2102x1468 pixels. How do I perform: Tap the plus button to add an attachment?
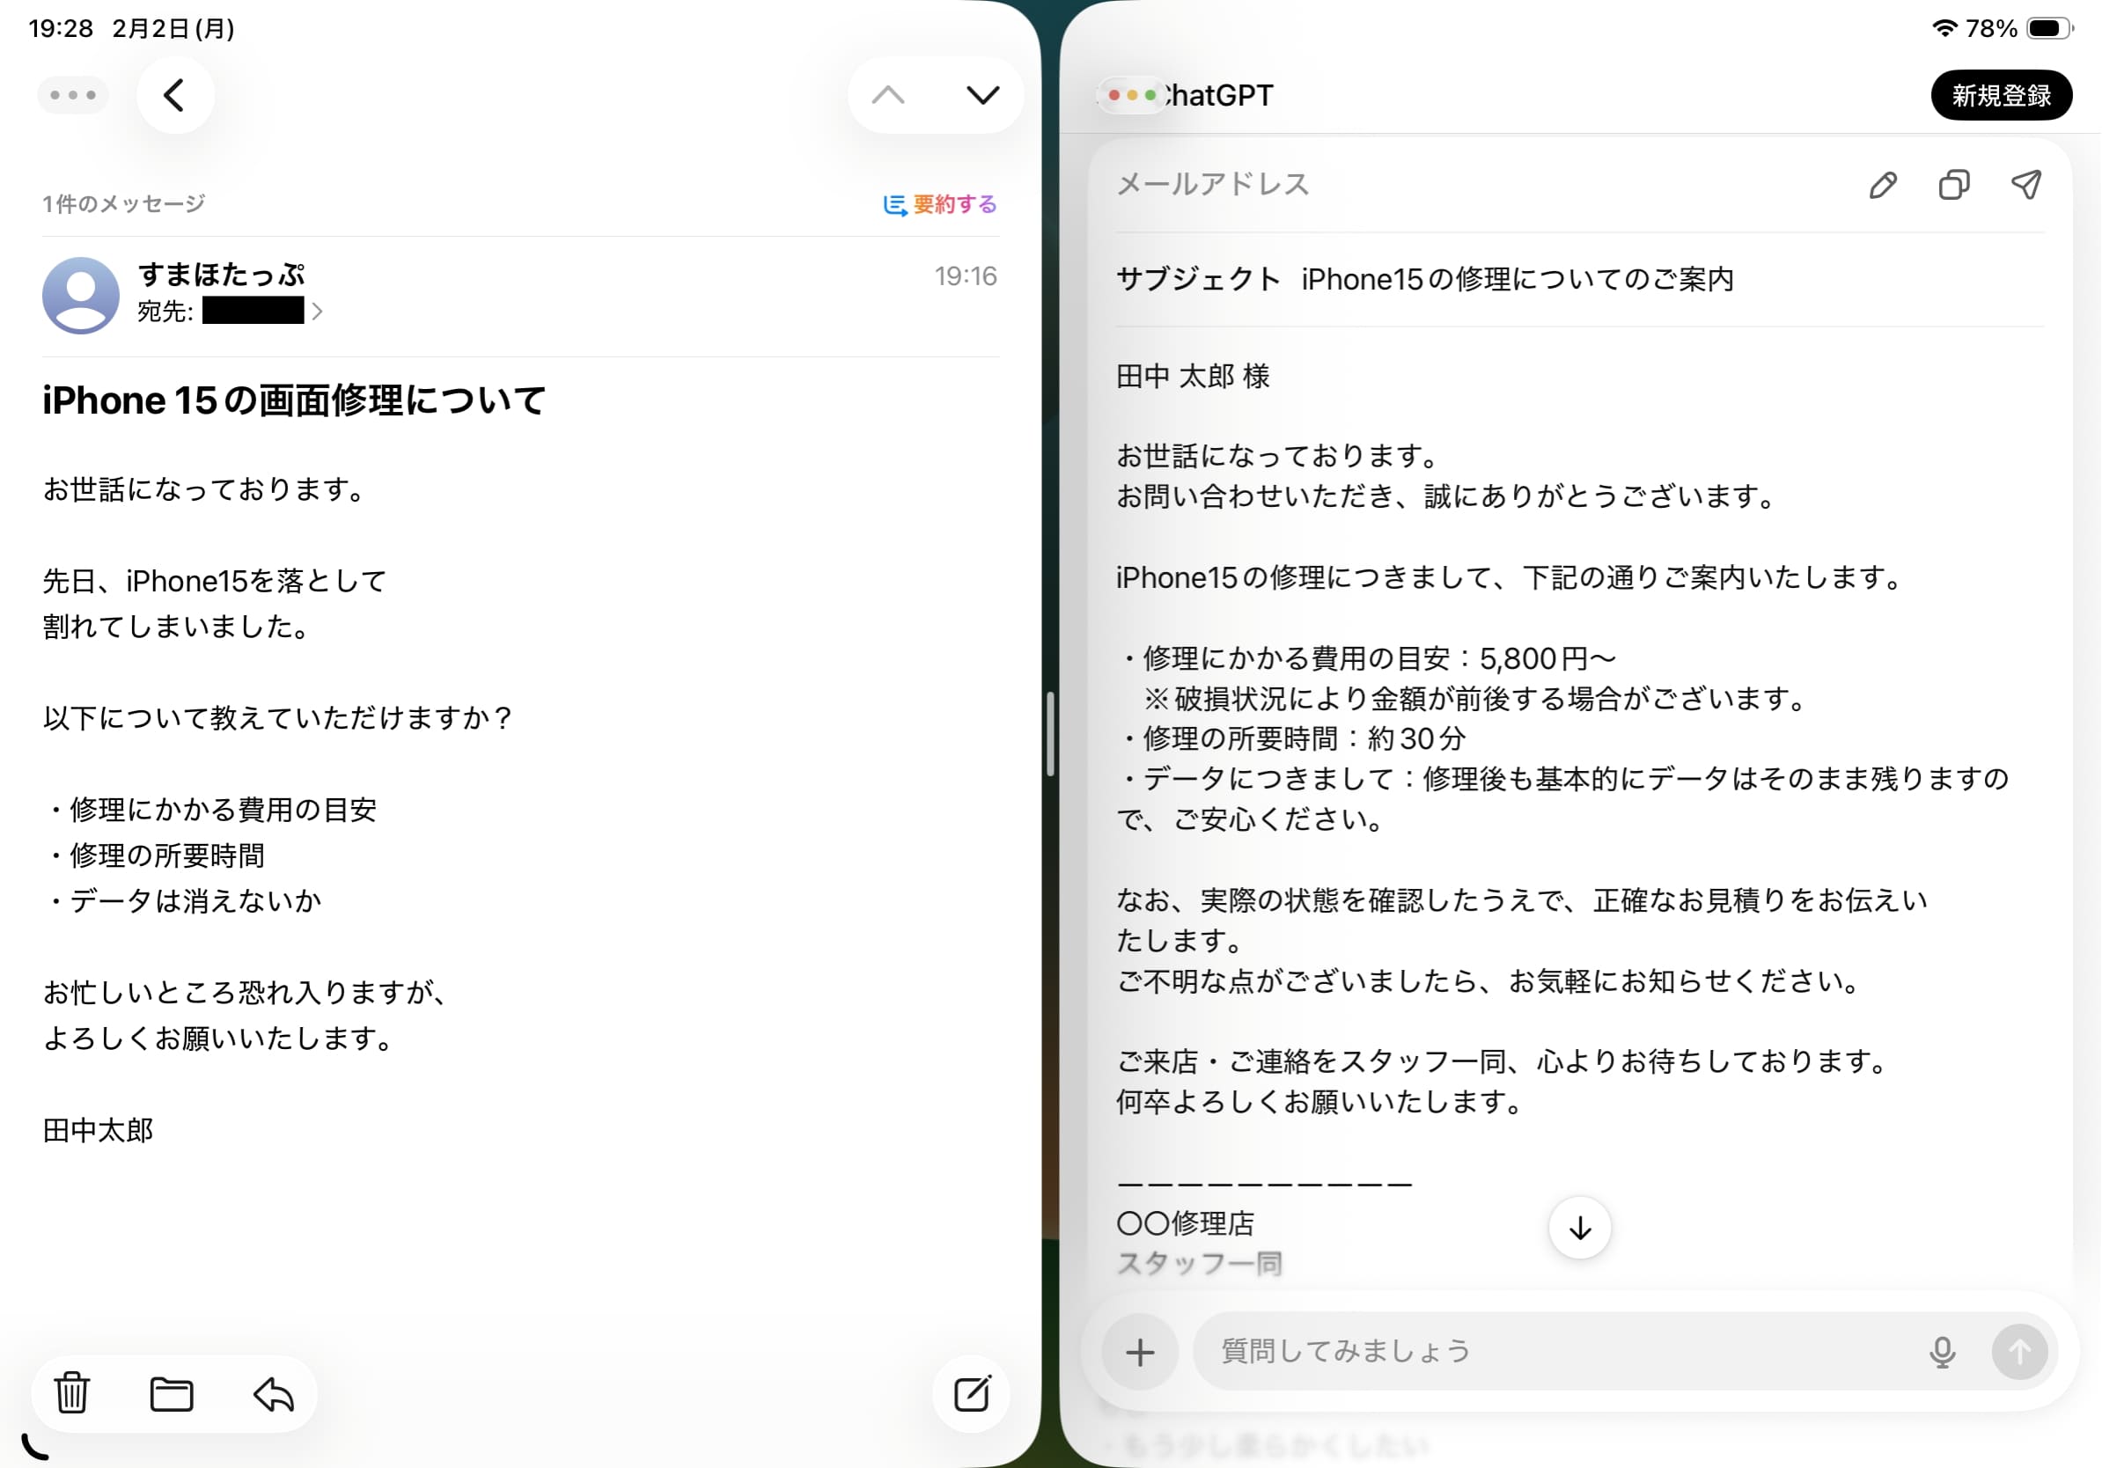coord(1140,1352)
